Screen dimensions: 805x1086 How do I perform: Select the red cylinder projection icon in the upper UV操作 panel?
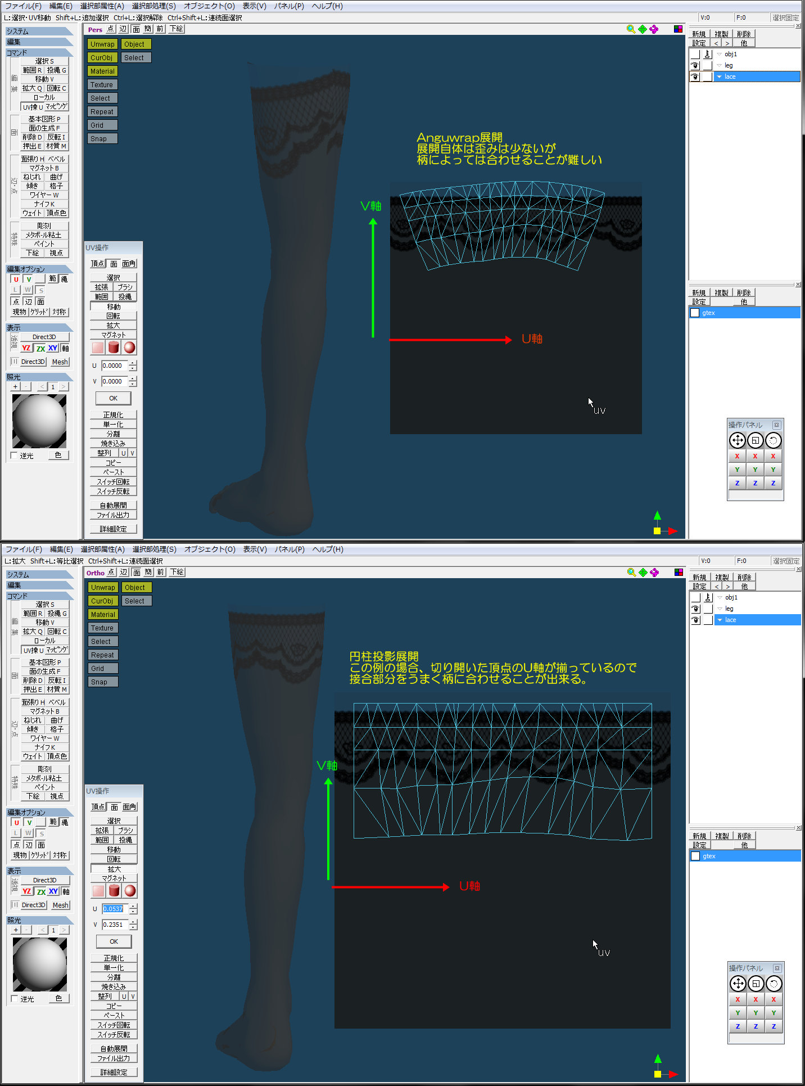point(114,348)
